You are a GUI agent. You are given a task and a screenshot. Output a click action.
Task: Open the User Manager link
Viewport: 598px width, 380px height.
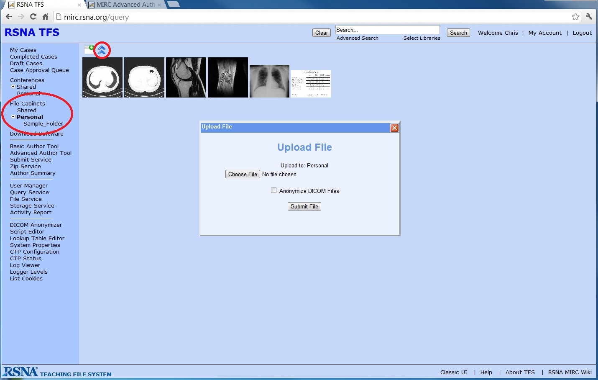[x=29, y=185]
